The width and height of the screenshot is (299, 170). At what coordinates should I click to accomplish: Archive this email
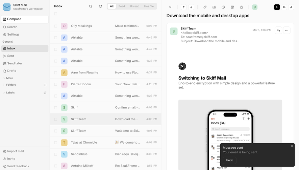[x=232, y=7]
